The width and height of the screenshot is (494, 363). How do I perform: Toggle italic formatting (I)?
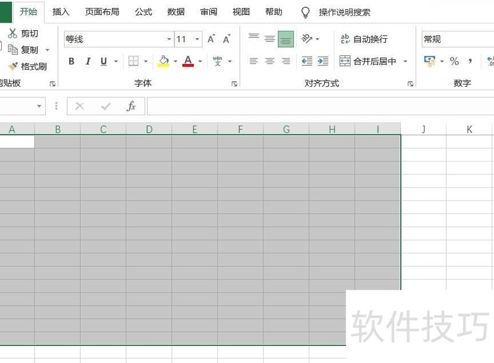click(88, 61)
